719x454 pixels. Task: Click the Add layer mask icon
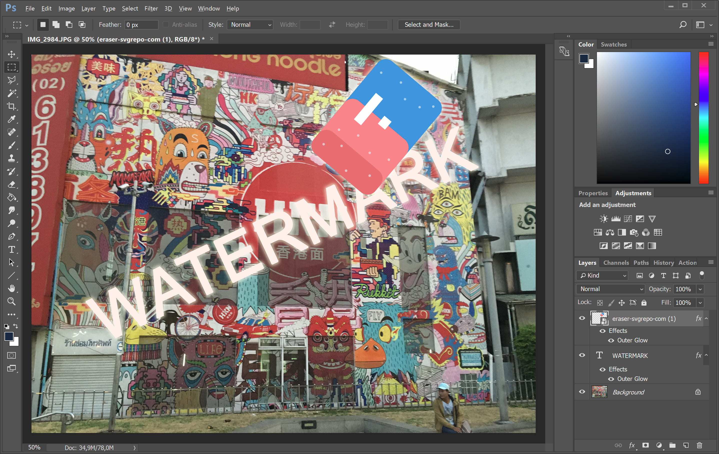tap(645, 445)
